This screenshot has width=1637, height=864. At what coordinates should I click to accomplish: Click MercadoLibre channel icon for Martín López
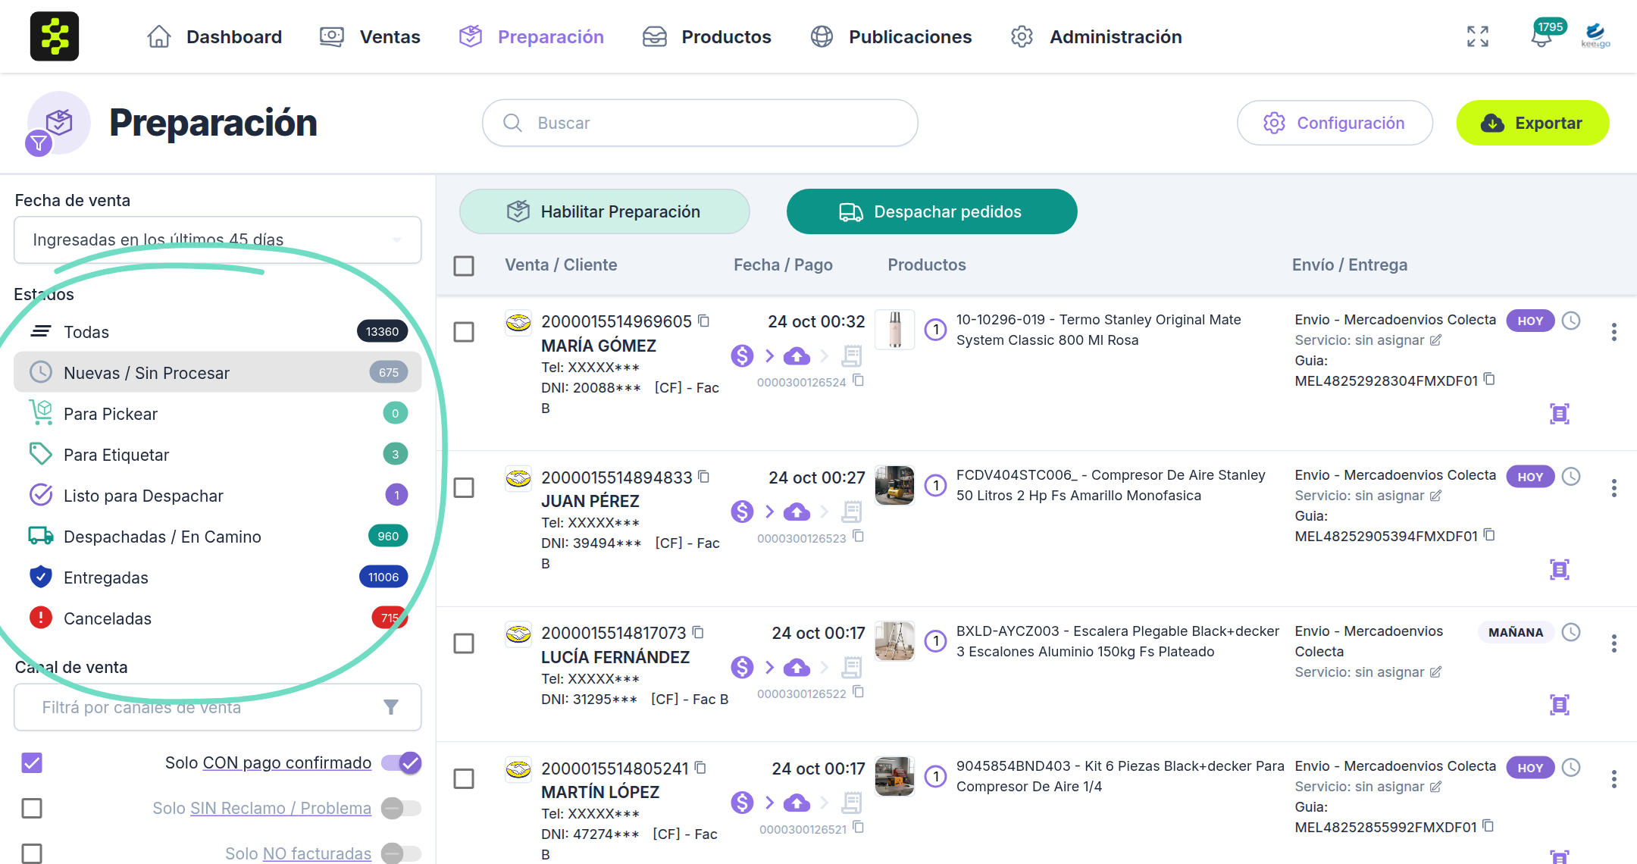(x=518, y=769)
